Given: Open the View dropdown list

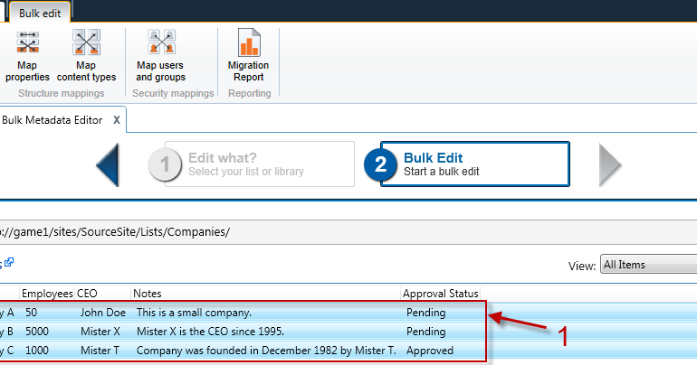Looking at the screenshot, I should coord(646,265).
